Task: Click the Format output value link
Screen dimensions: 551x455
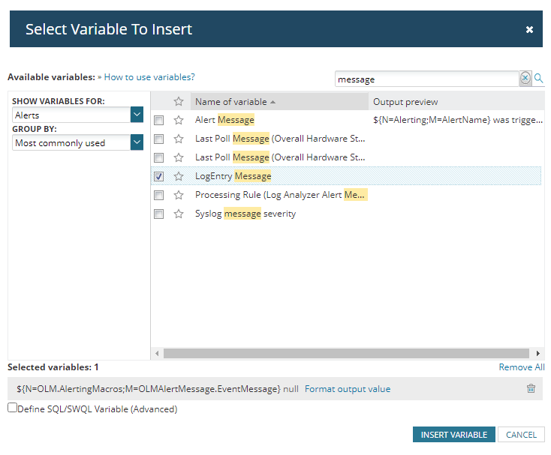Action: click(348, 389)
